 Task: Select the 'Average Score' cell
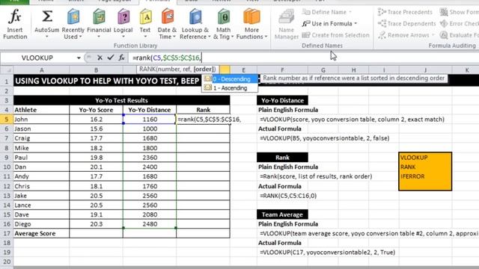coord(42,233)
